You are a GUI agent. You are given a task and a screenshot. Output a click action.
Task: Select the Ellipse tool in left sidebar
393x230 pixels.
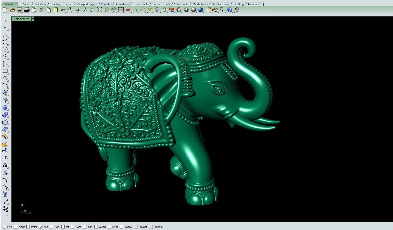(5, 57)
